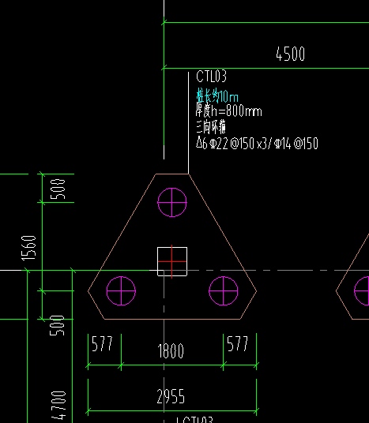Select the upper 500 vertical dimension
The image size is (369, 423).
pyautogui.click(x=58, y=189)
